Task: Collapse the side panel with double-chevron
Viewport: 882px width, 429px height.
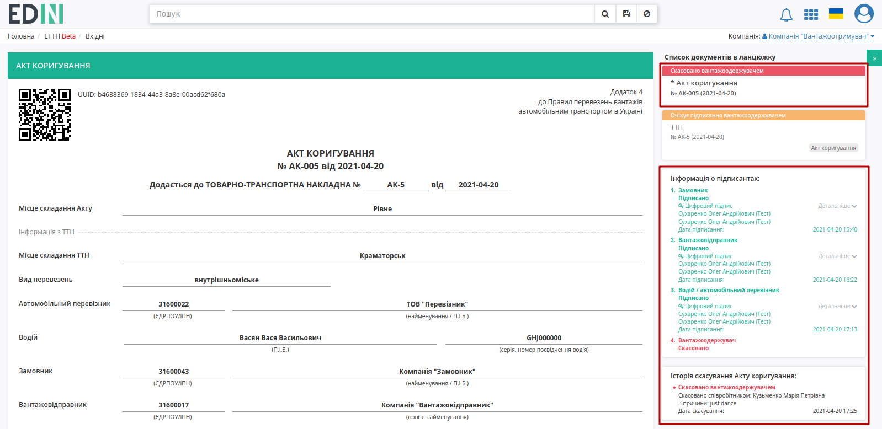Action: point(874,58)
